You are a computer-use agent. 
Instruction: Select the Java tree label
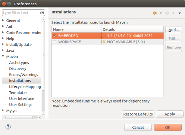tap(10, 51)
